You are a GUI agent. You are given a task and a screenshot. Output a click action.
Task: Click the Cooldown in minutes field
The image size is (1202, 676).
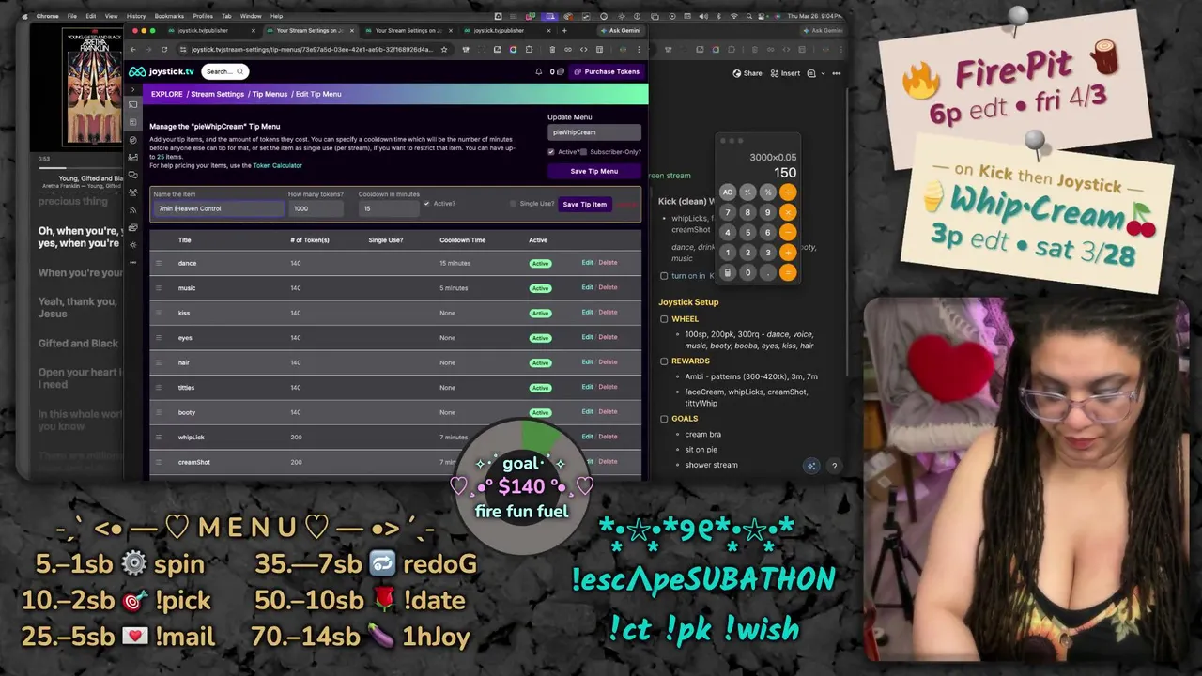click(x=388, y=208)
